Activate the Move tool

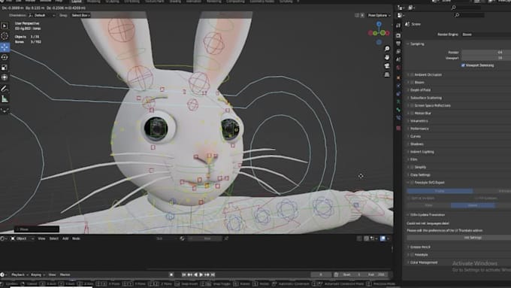pos(5,47)
